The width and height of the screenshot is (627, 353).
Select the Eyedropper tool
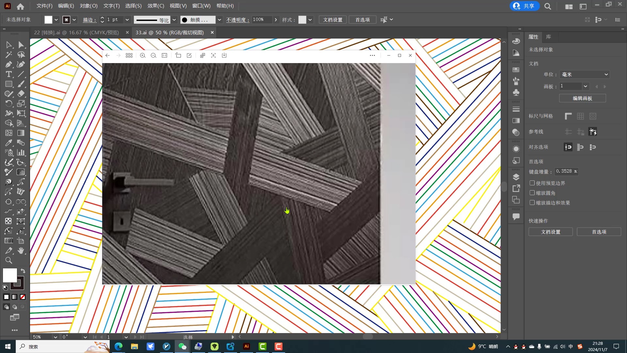9,143
